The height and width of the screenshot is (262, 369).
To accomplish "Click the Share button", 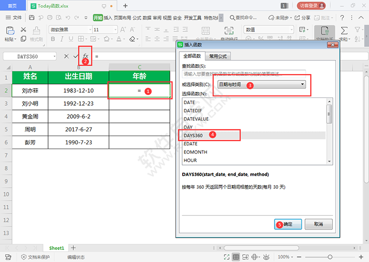I will 302,18.
